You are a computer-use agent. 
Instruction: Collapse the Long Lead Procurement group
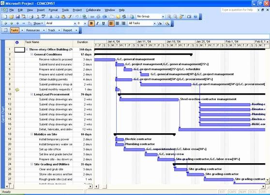[31, 94]
